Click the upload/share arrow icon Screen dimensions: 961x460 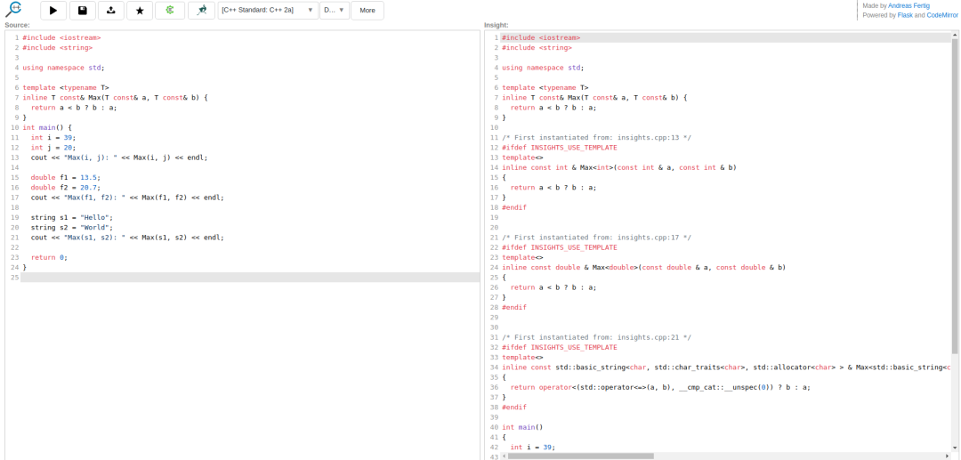click(x=111, y=11)
